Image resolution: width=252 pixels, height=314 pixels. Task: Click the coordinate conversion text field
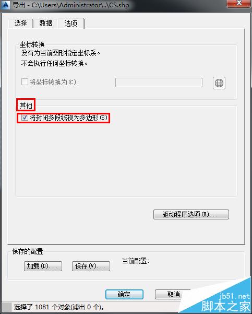tap(159, 83)
